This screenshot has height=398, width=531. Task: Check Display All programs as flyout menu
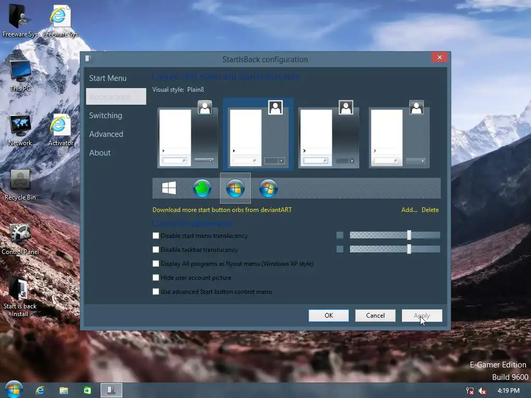click(x=156, y=264)
